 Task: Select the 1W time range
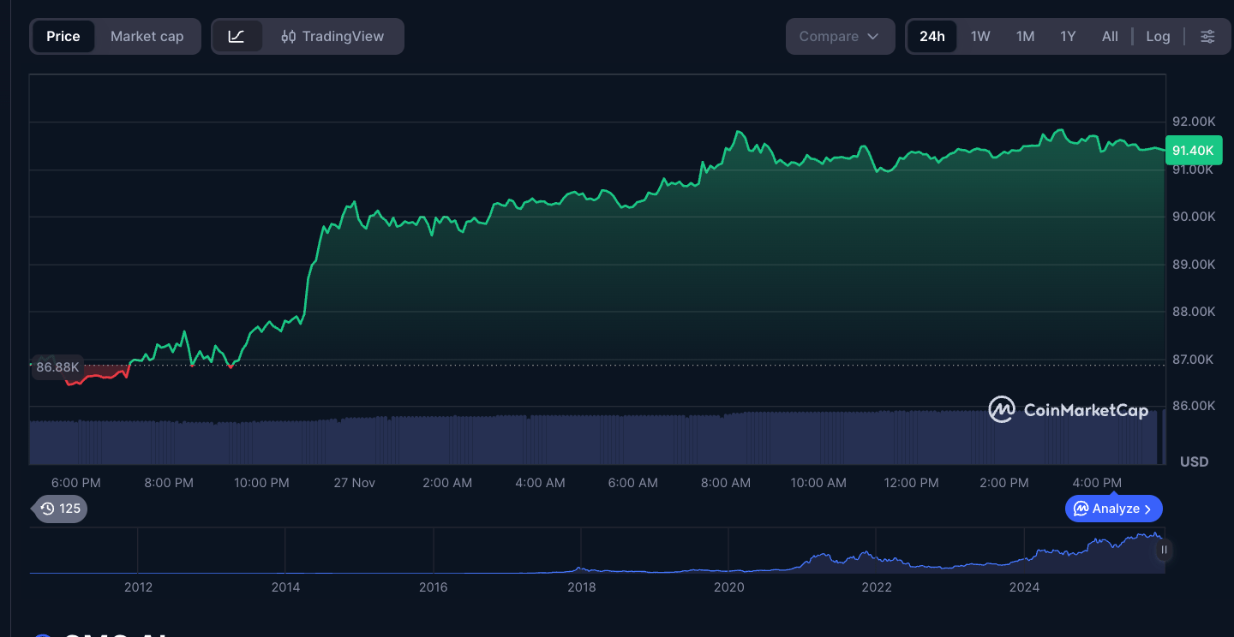[980, 37]
